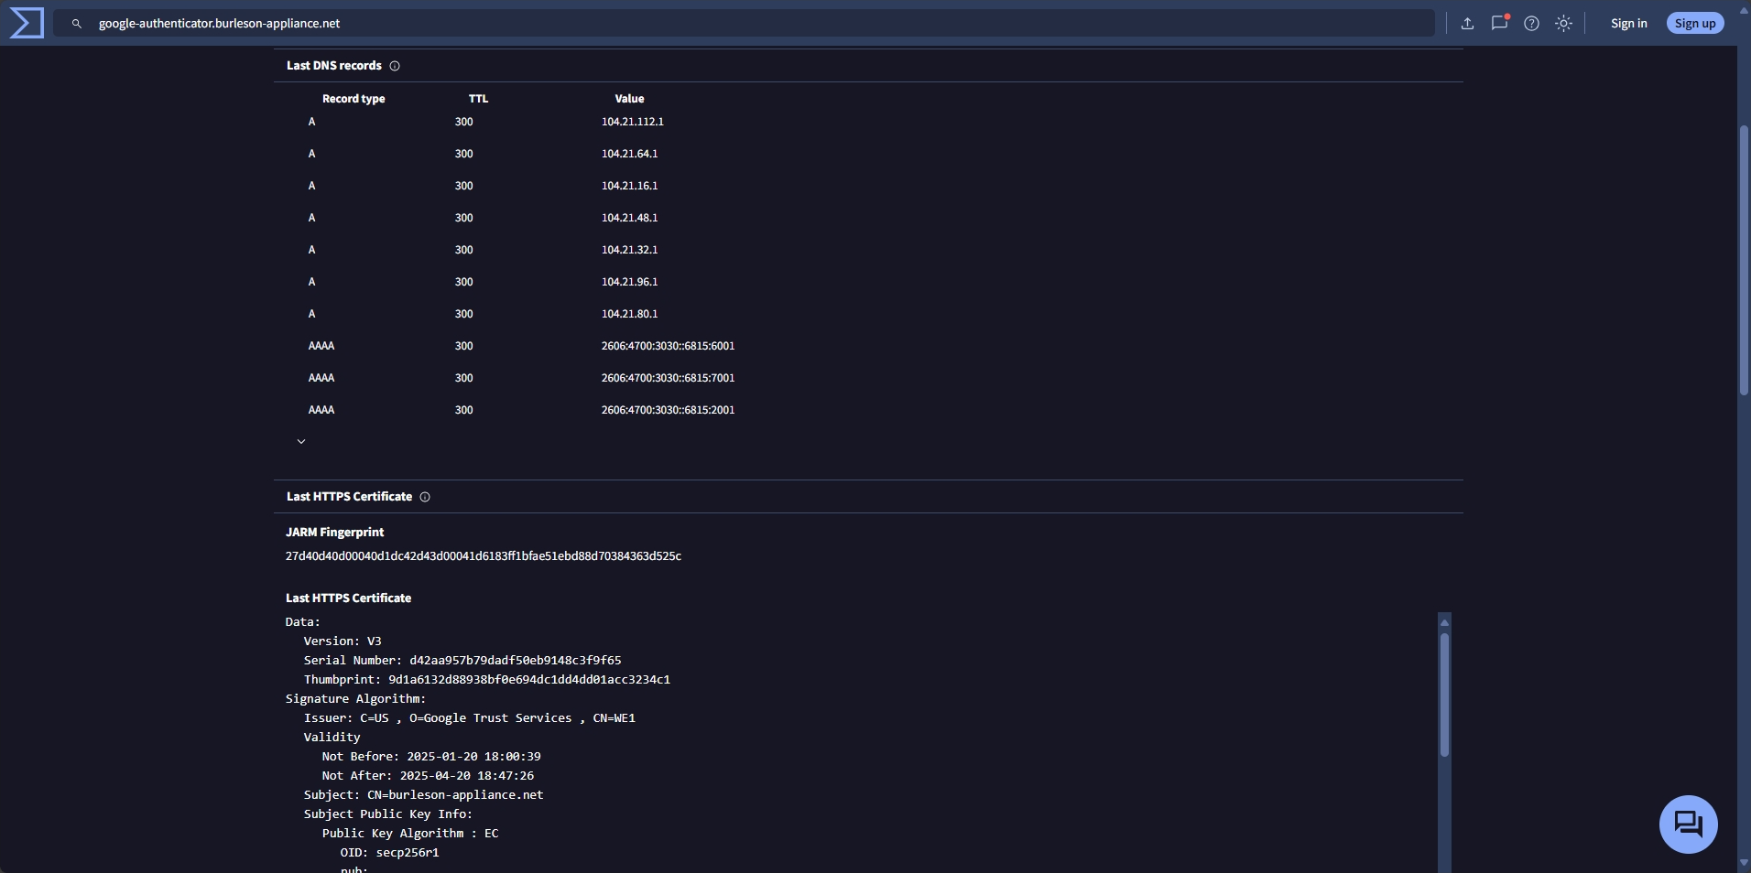Viewport: 1751px width, 873px height.
Task: Click the page scroll-down arrow
Action: pos(1744,863)
